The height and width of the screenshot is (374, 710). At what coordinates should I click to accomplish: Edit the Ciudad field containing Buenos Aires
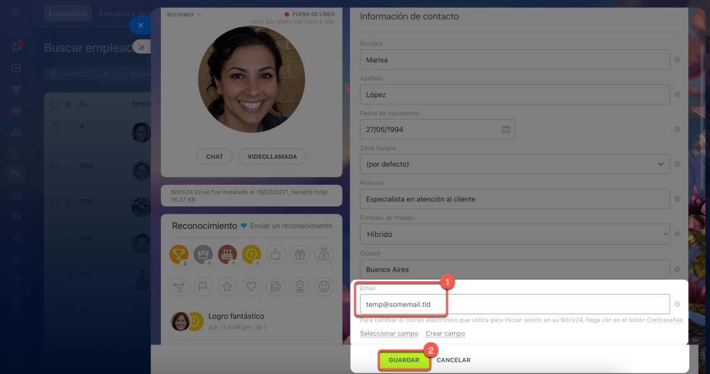(x=515, y=269)
